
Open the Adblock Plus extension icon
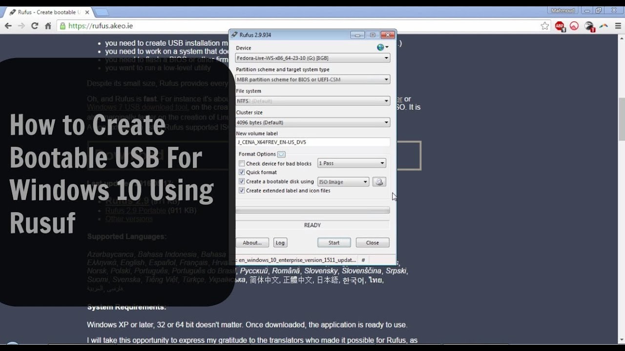560,26
